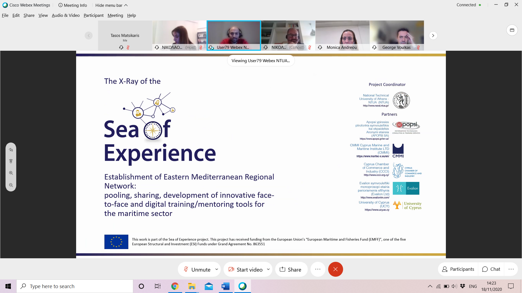522x293 pixels.
Task: Click the Viewing User79 Webex NTUA label
Action: [261, 61]
